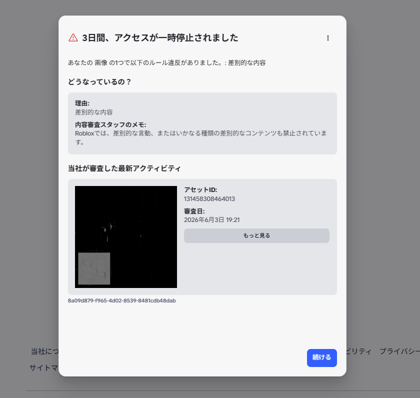Click the 審査日: label

[x=194, y=211]
